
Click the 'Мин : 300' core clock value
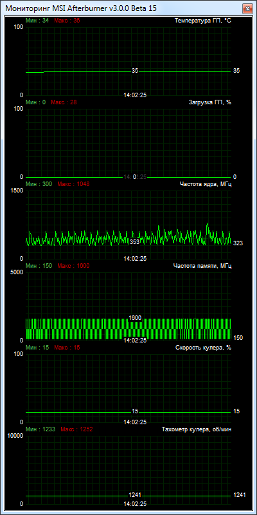[39, 184]
